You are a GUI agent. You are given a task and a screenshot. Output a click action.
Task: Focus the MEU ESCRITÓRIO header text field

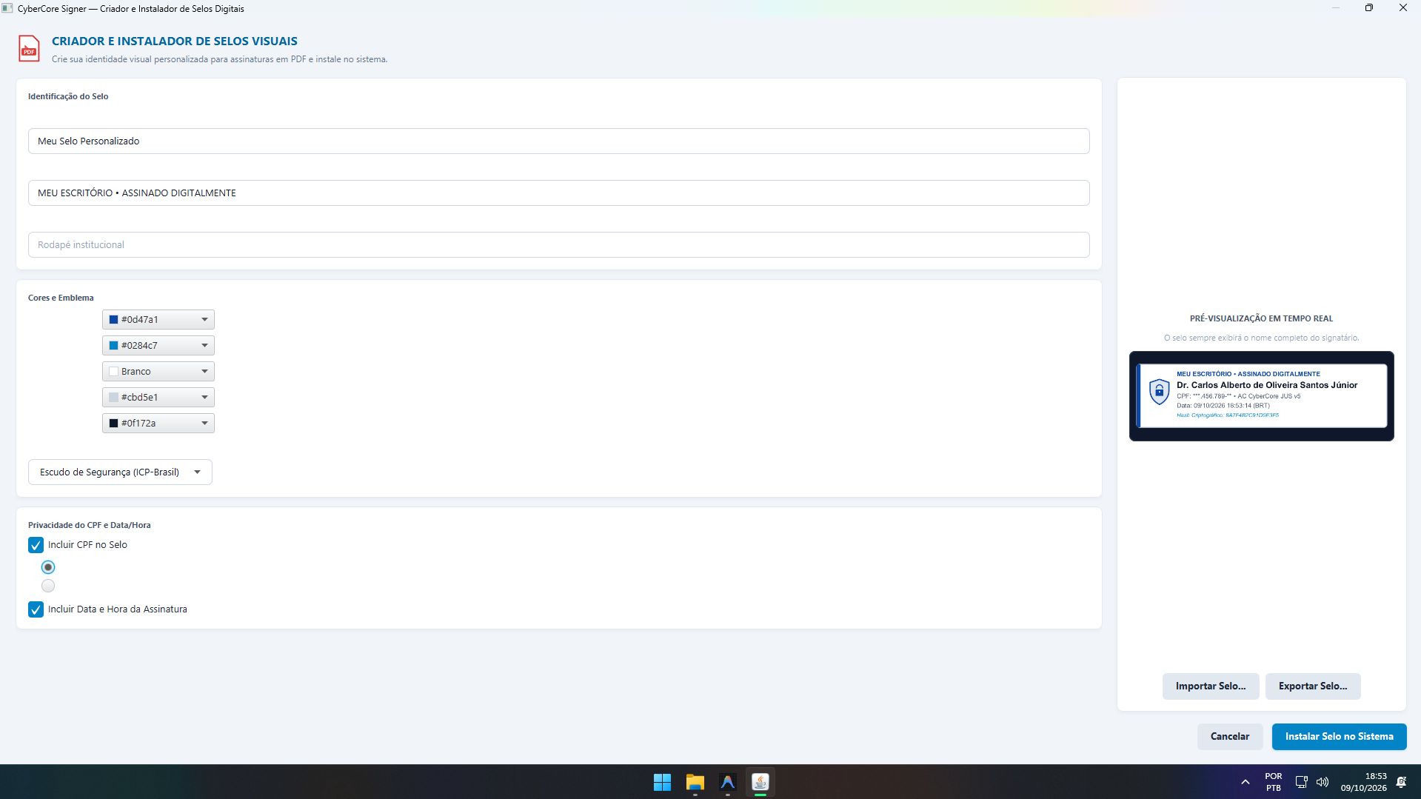tap(558, 193)
